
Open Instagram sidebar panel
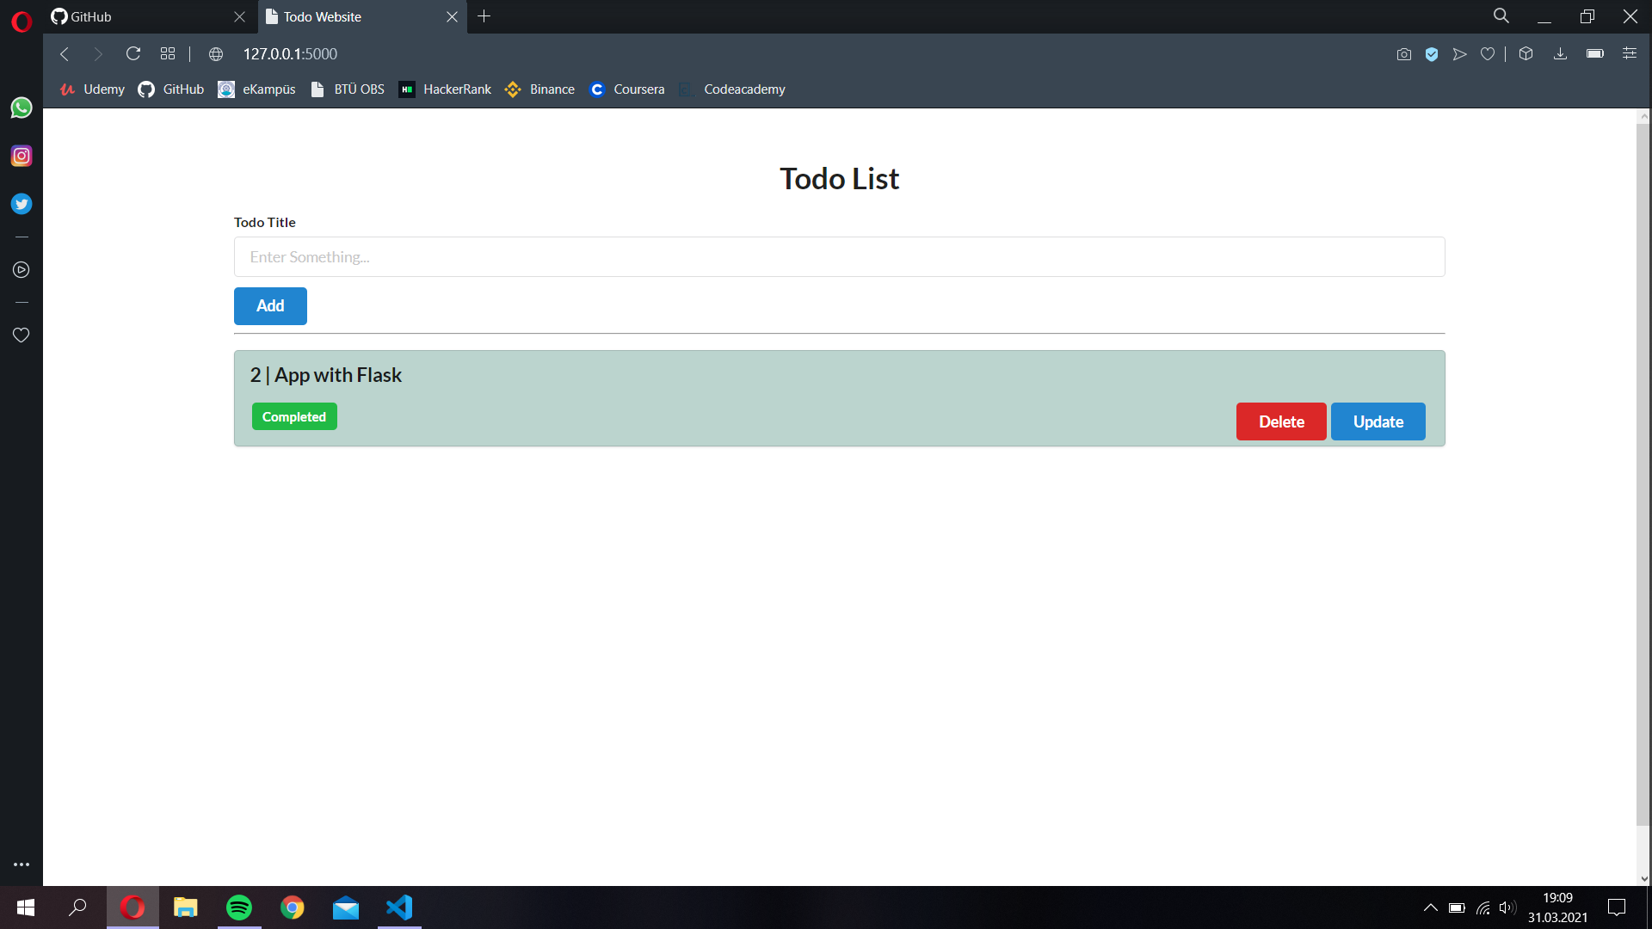click(x=22, y=156)
